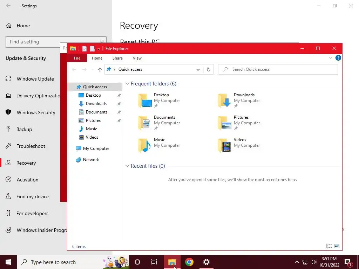The width and height of the screenshot is (359, 269).
Task: Click the Forward navigation arrow
Action: 84,69
